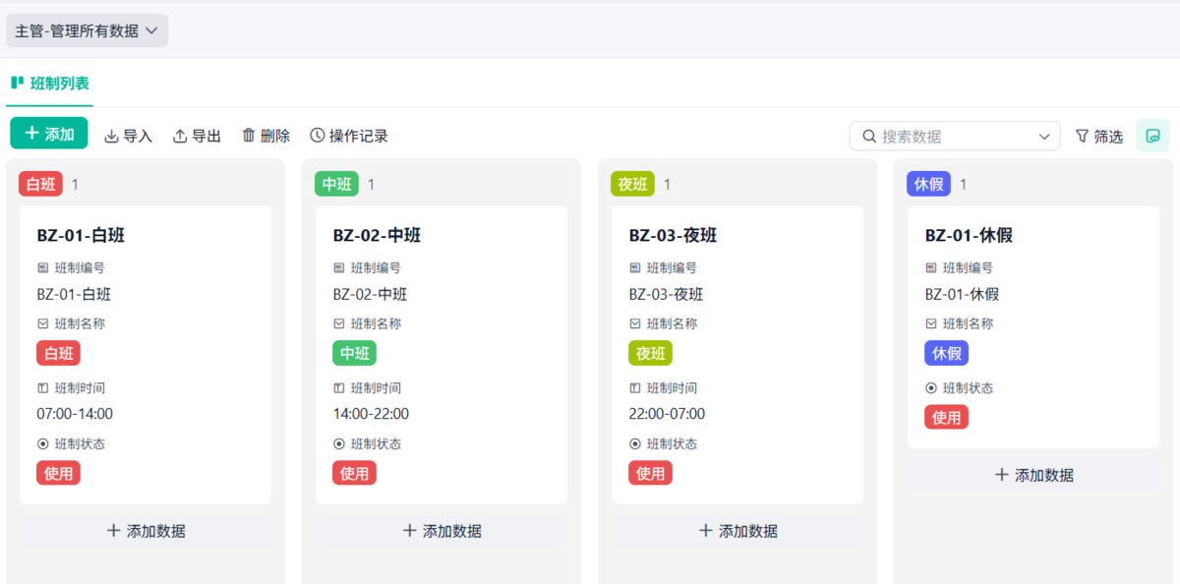Open the 主管-管理所有数据 role dropdown
The image size is (1180, 584).
coord(87,30)
